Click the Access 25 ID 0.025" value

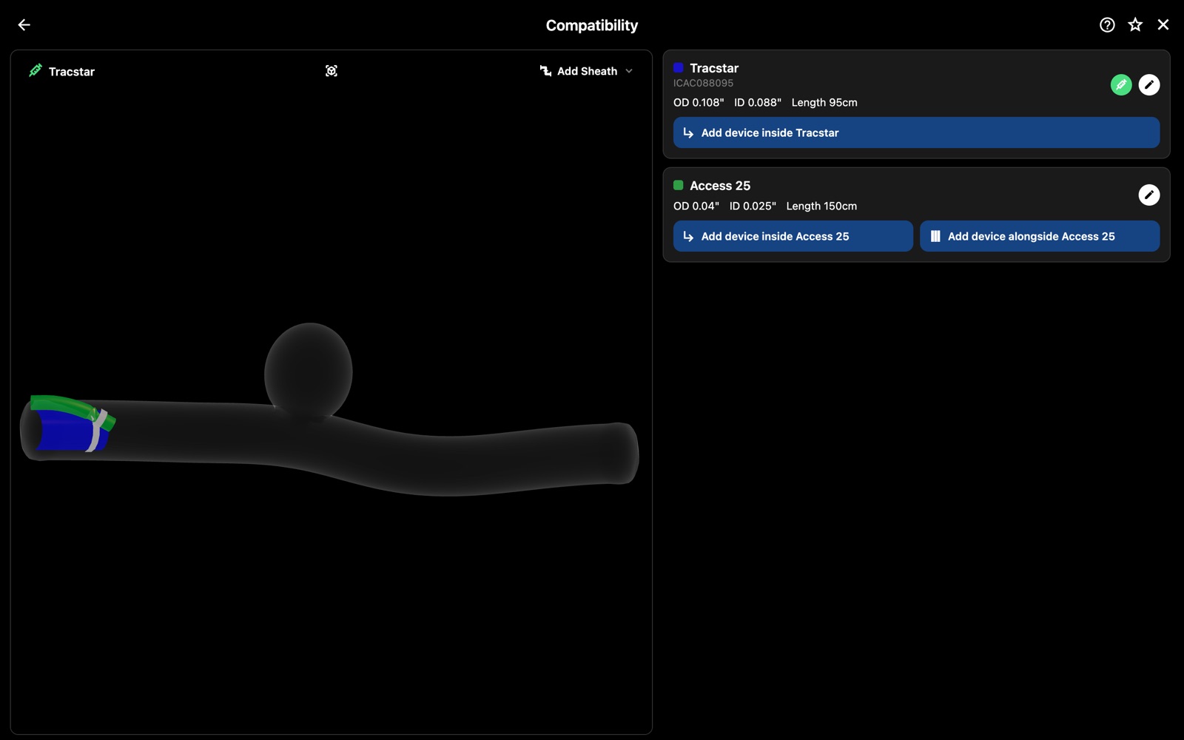[x=753, y=206]
